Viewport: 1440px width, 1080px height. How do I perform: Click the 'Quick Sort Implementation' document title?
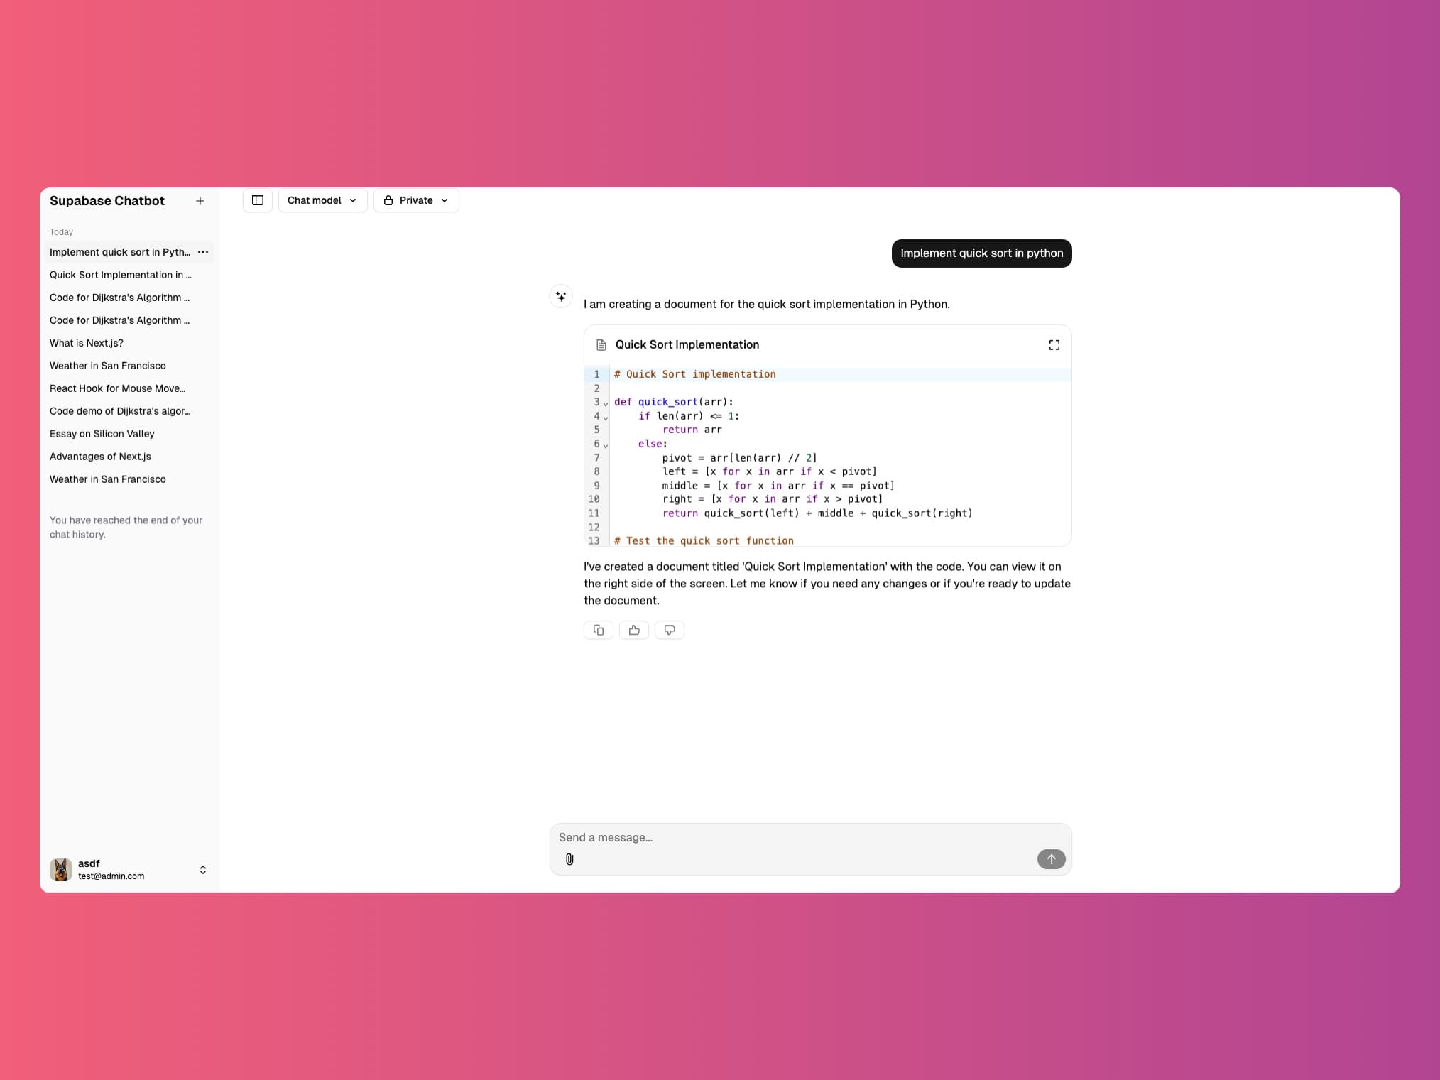[x=687, y=344]
